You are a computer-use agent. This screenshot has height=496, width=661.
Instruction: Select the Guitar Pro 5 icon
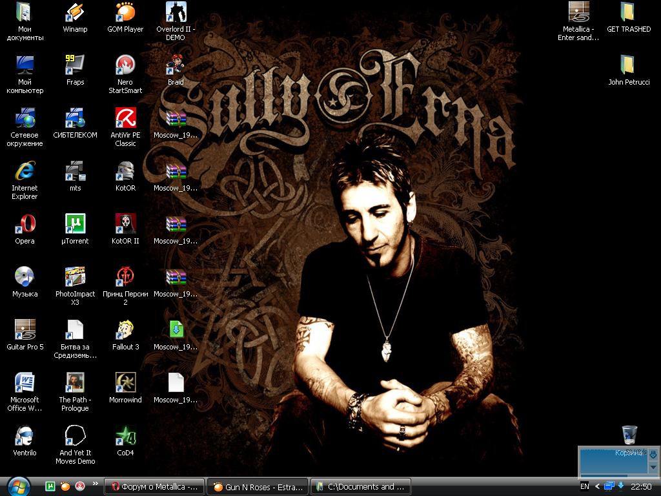coord(25,330)
